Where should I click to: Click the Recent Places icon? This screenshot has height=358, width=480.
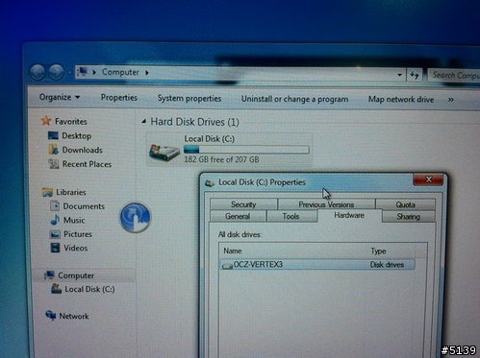click(53, 164)
